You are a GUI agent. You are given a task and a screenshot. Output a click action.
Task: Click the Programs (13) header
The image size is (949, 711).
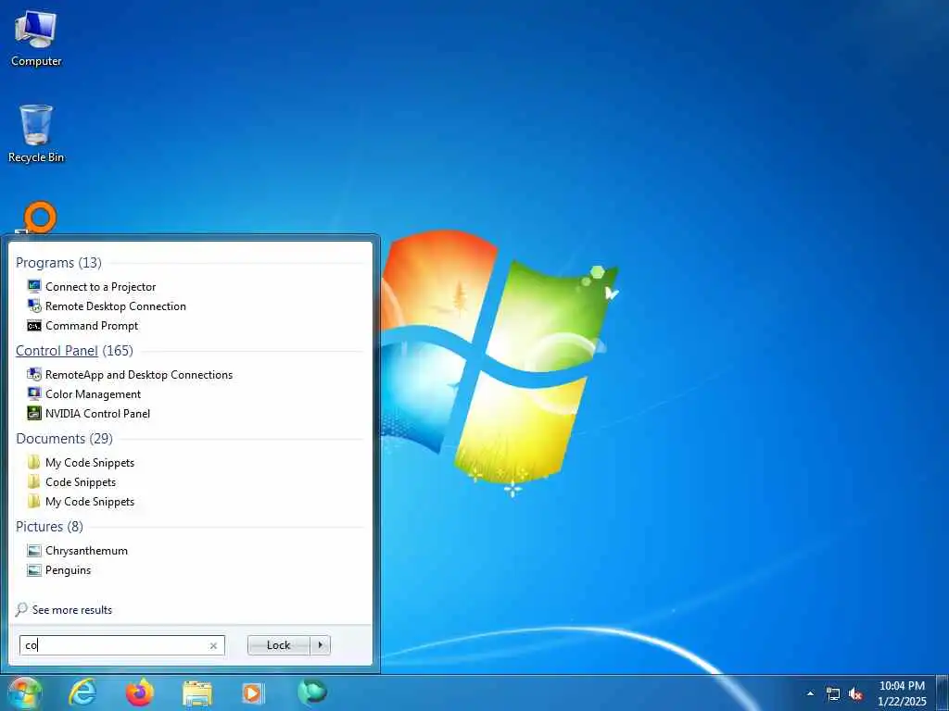click(x=58, y=262)
